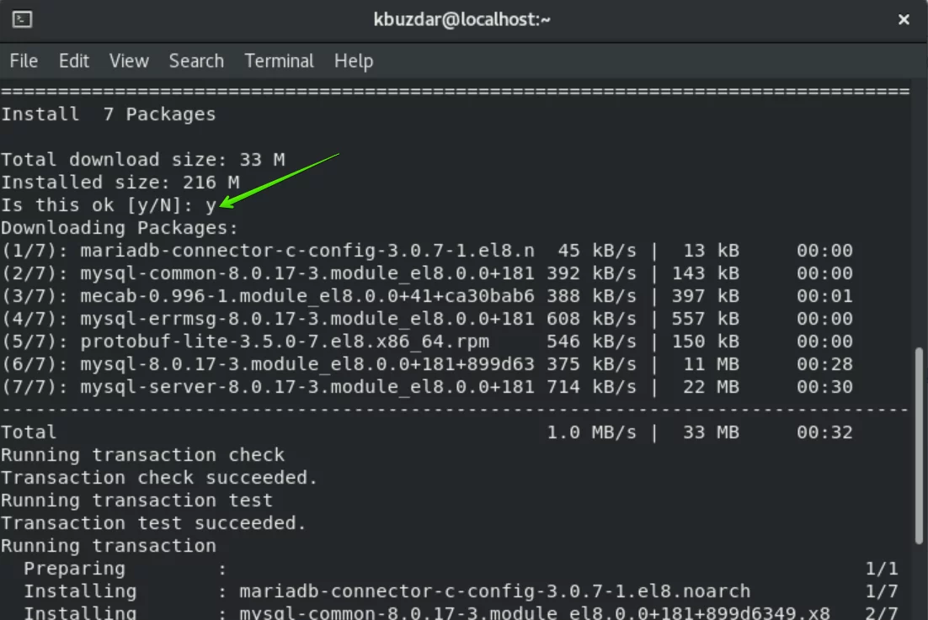
Task: Click the total speed value '1.0 MB/s'
Action: [x=591, y=432]
